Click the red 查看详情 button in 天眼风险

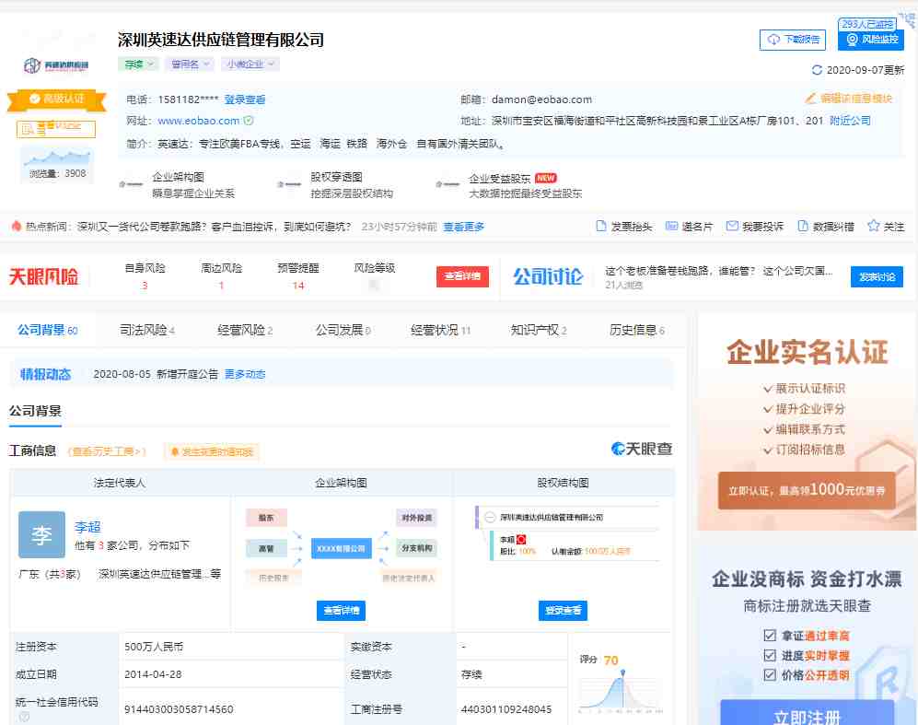(x=462, y=276)
